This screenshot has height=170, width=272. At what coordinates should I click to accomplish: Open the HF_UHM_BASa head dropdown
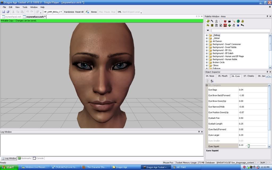coord(61,12)
